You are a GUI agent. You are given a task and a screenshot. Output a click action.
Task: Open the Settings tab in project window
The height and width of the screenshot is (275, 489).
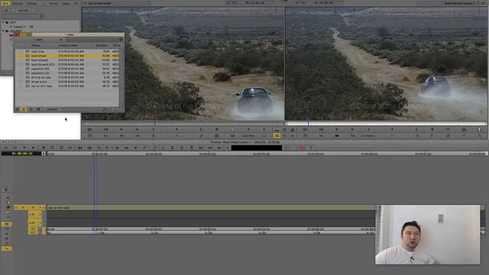[31, 3]
